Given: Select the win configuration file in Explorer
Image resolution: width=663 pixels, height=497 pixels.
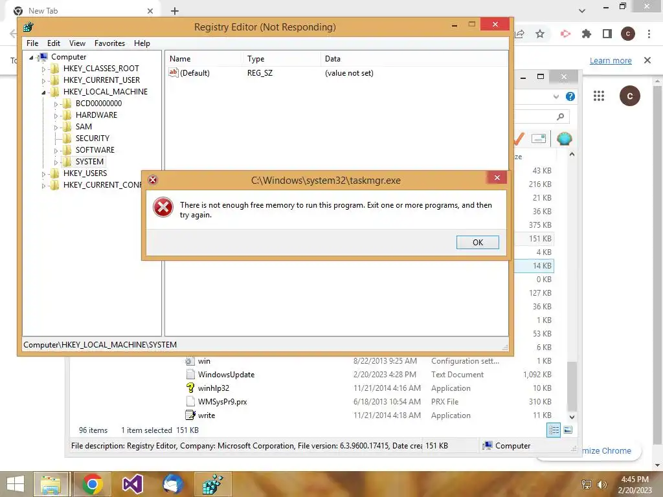Looking at the screenshot, I should [x=204, y=361].
